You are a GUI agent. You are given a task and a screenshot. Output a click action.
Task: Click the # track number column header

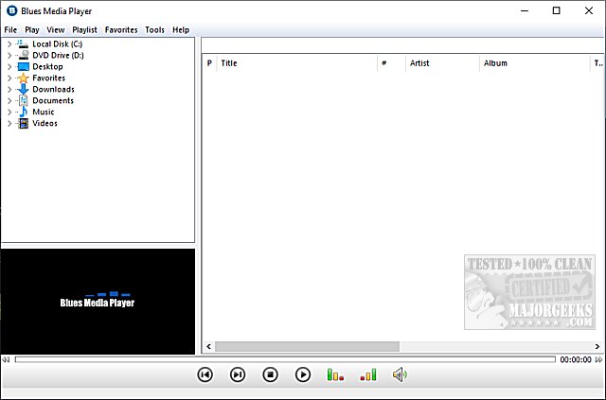point(391,63)
